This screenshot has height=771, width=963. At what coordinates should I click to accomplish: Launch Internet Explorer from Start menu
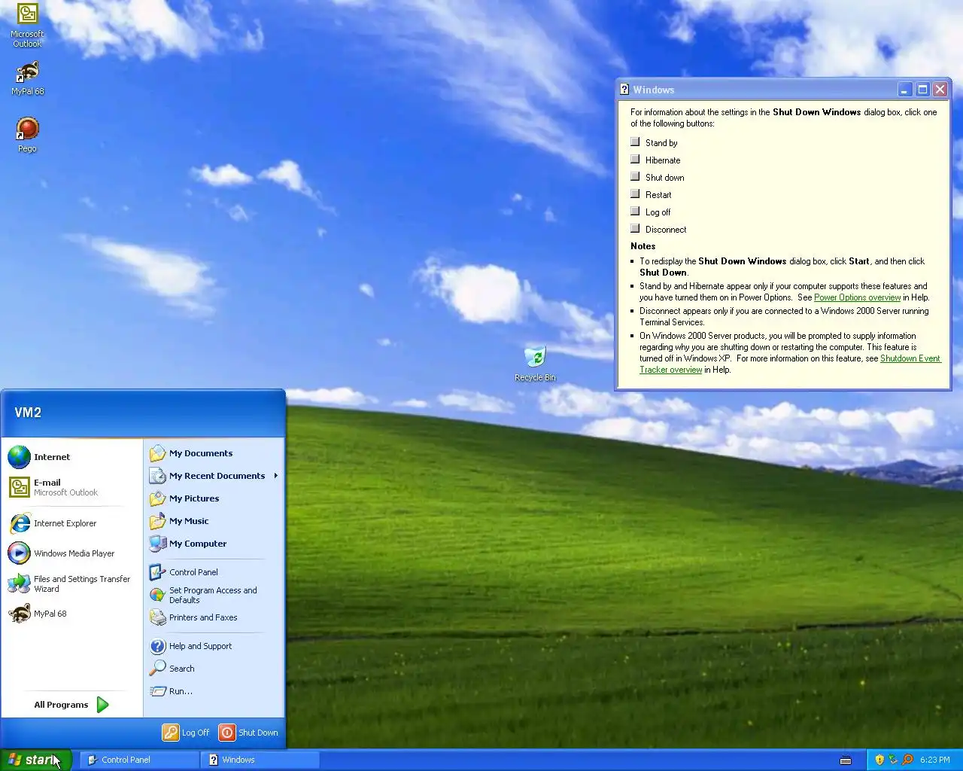pos(72,523)
